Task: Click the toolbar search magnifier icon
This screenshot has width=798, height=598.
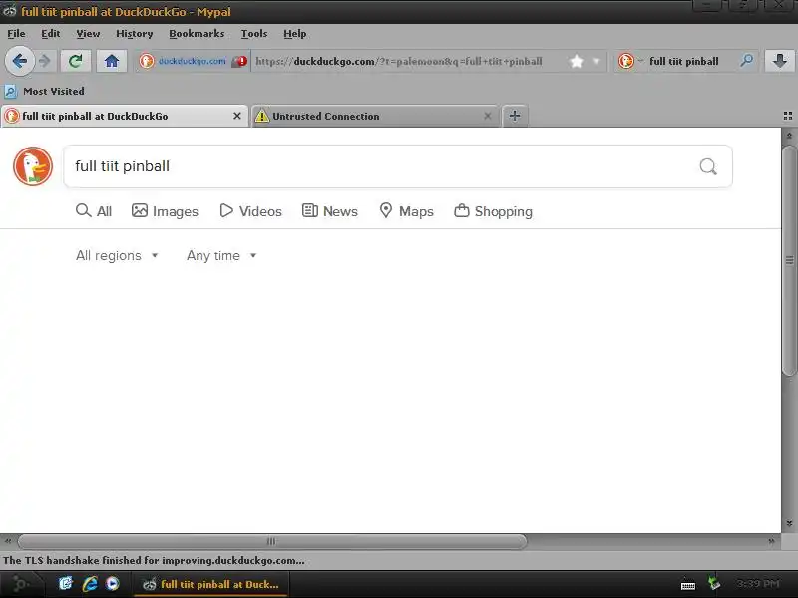Action: click(x=746, y=61)
